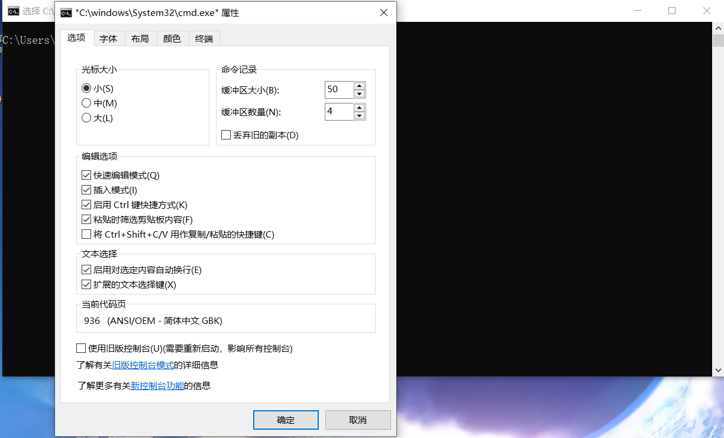The width and height of the screenshot is (724, 438).
Task: Toggle 启用对选定内容自动换行 checkbox
Action: coord(87,270)
